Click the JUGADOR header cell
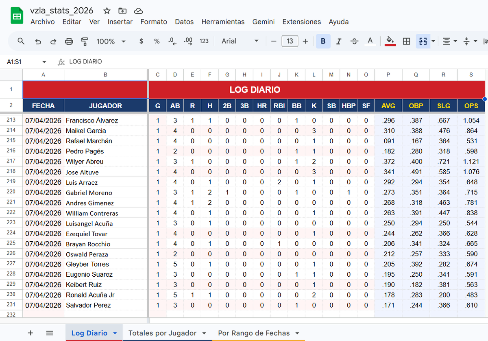488x341 pixels. (x=105, y=106)
